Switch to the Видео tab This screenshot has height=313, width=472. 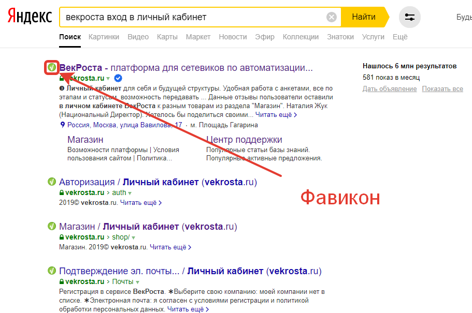coord(138,37)
